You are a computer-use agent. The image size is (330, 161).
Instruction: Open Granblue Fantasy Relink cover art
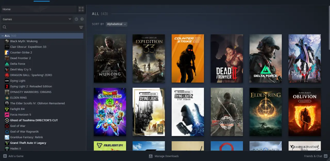(305, 146)
